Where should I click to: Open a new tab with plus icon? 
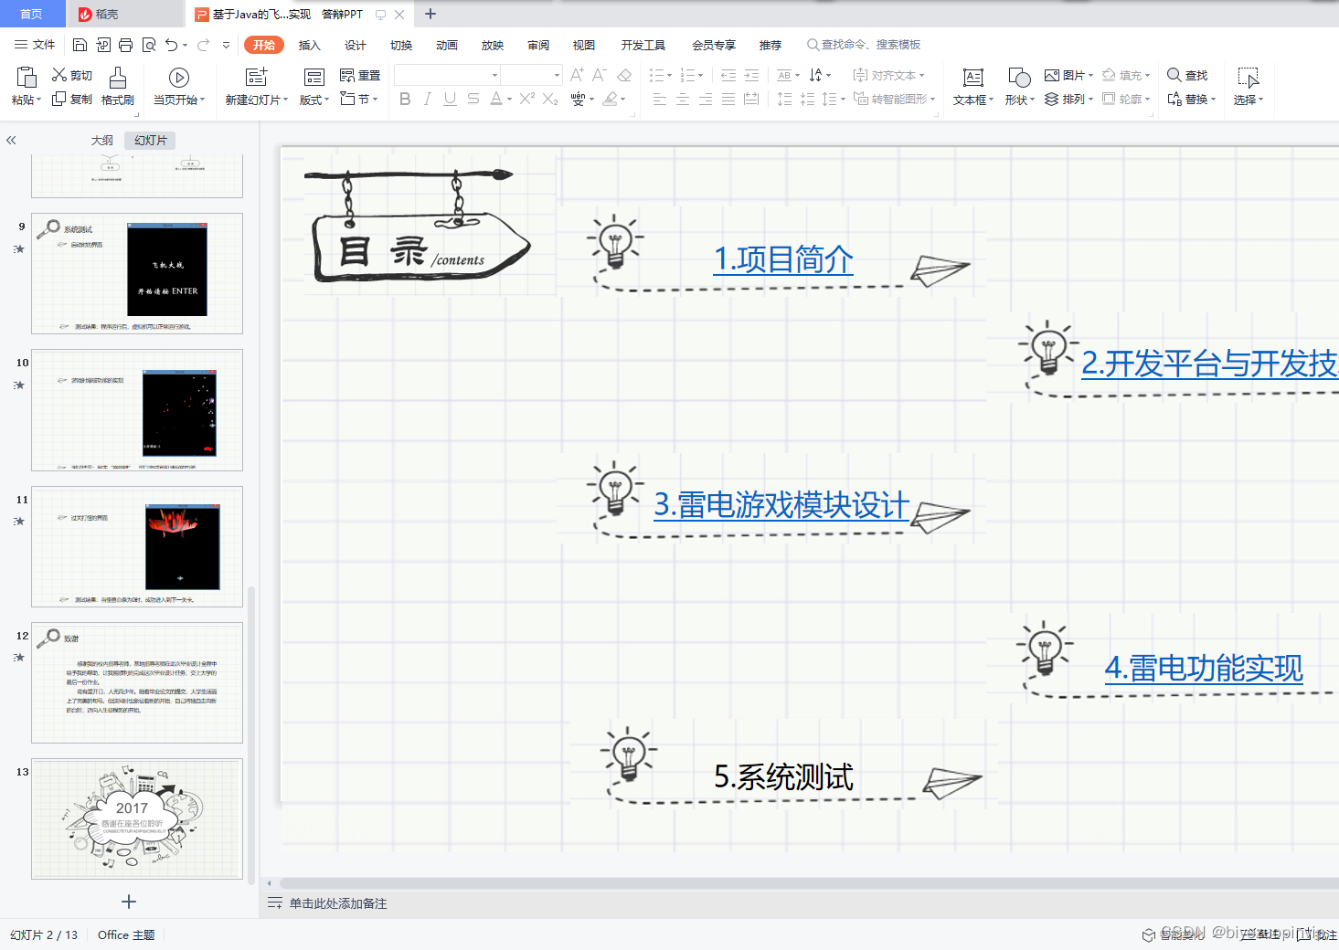coord(430,14)
